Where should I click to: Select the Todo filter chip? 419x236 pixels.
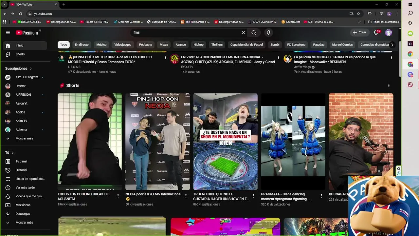tap(64, 45)
